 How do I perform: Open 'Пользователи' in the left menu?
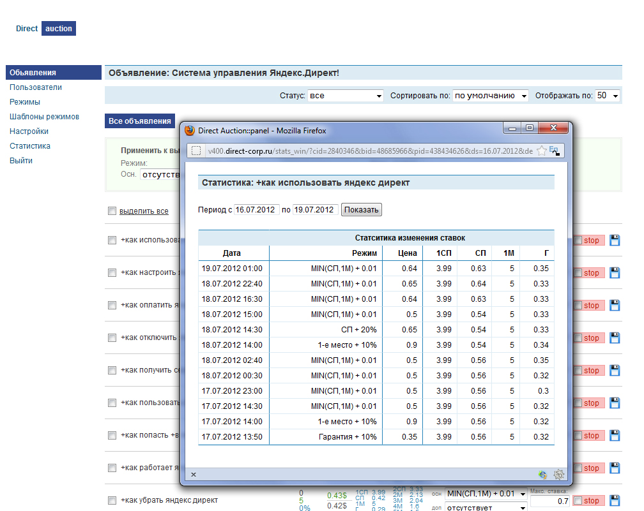(x=36, y=87)
